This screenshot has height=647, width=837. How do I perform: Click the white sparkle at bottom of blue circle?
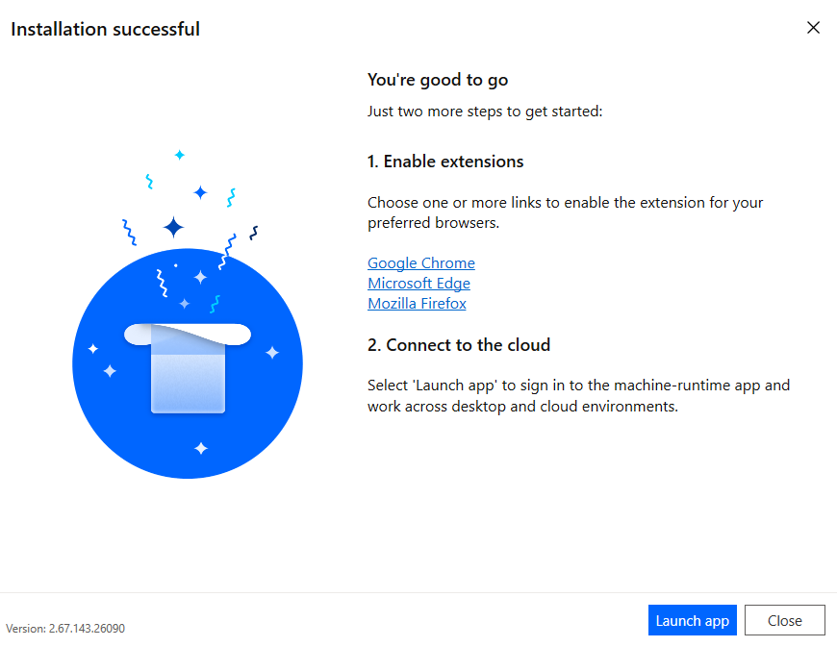(x=201, y=448)
